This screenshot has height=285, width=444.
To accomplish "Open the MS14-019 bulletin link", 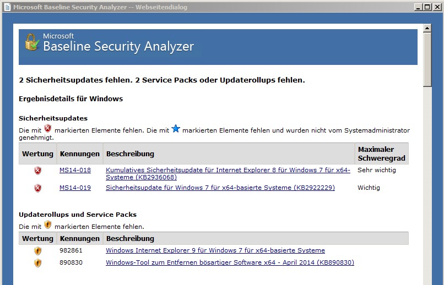I will pyautogui.click(x=75, y=188).
